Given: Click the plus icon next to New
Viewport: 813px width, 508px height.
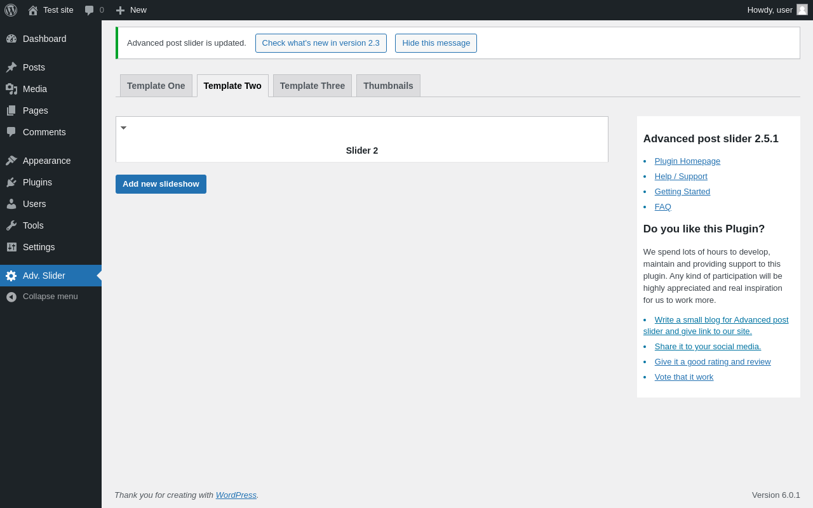Looking at the screenshot, I should [120, 10].
